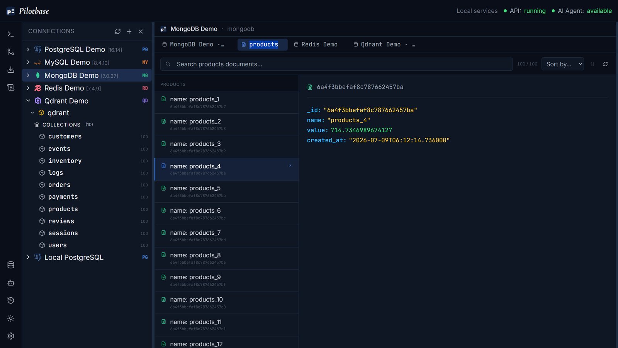Select document name: products_10

[227, 303]
